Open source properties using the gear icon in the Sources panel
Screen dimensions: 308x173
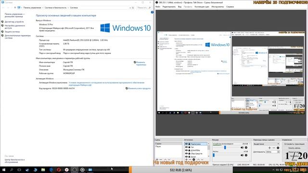coord(194,160)
